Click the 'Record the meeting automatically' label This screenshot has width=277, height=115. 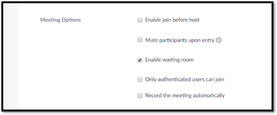coord(185,96)
